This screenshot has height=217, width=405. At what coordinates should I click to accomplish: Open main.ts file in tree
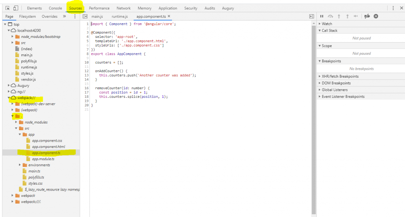(34, 171)
